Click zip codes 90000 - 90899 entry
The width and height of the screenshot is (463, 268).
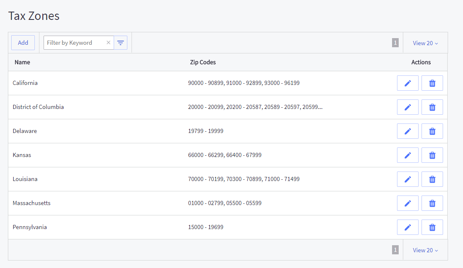tap(244, 83)
